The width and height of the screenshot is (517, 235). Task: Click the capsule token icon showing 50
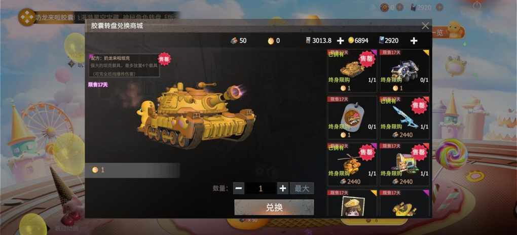234,41
